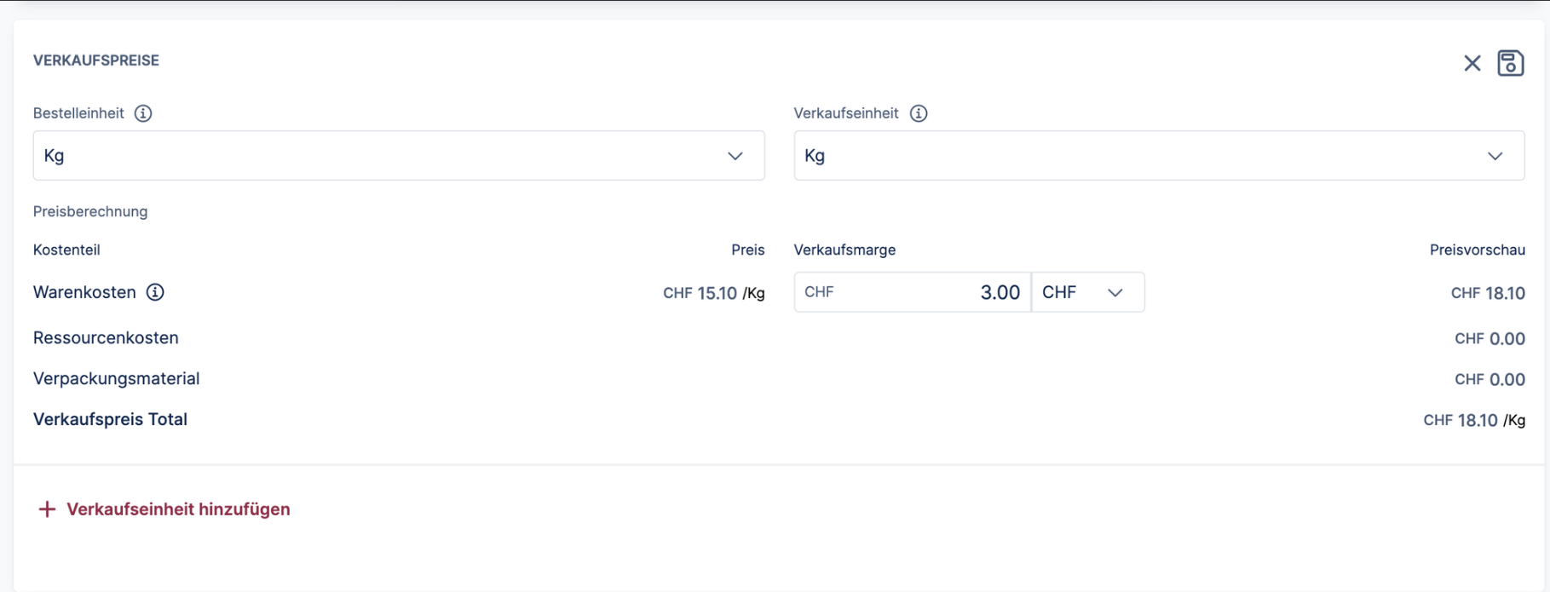Click the Ressourcenkosten CHF 0.00 preview value
Screen dimensions: 1550x592
click(x=1489, y=339)
